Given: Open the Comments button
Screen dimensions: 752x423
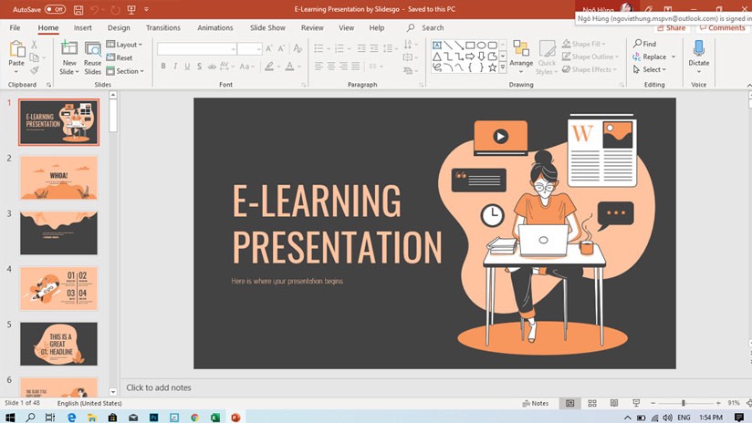Looking at the screenshot, I should click(722, 27).
